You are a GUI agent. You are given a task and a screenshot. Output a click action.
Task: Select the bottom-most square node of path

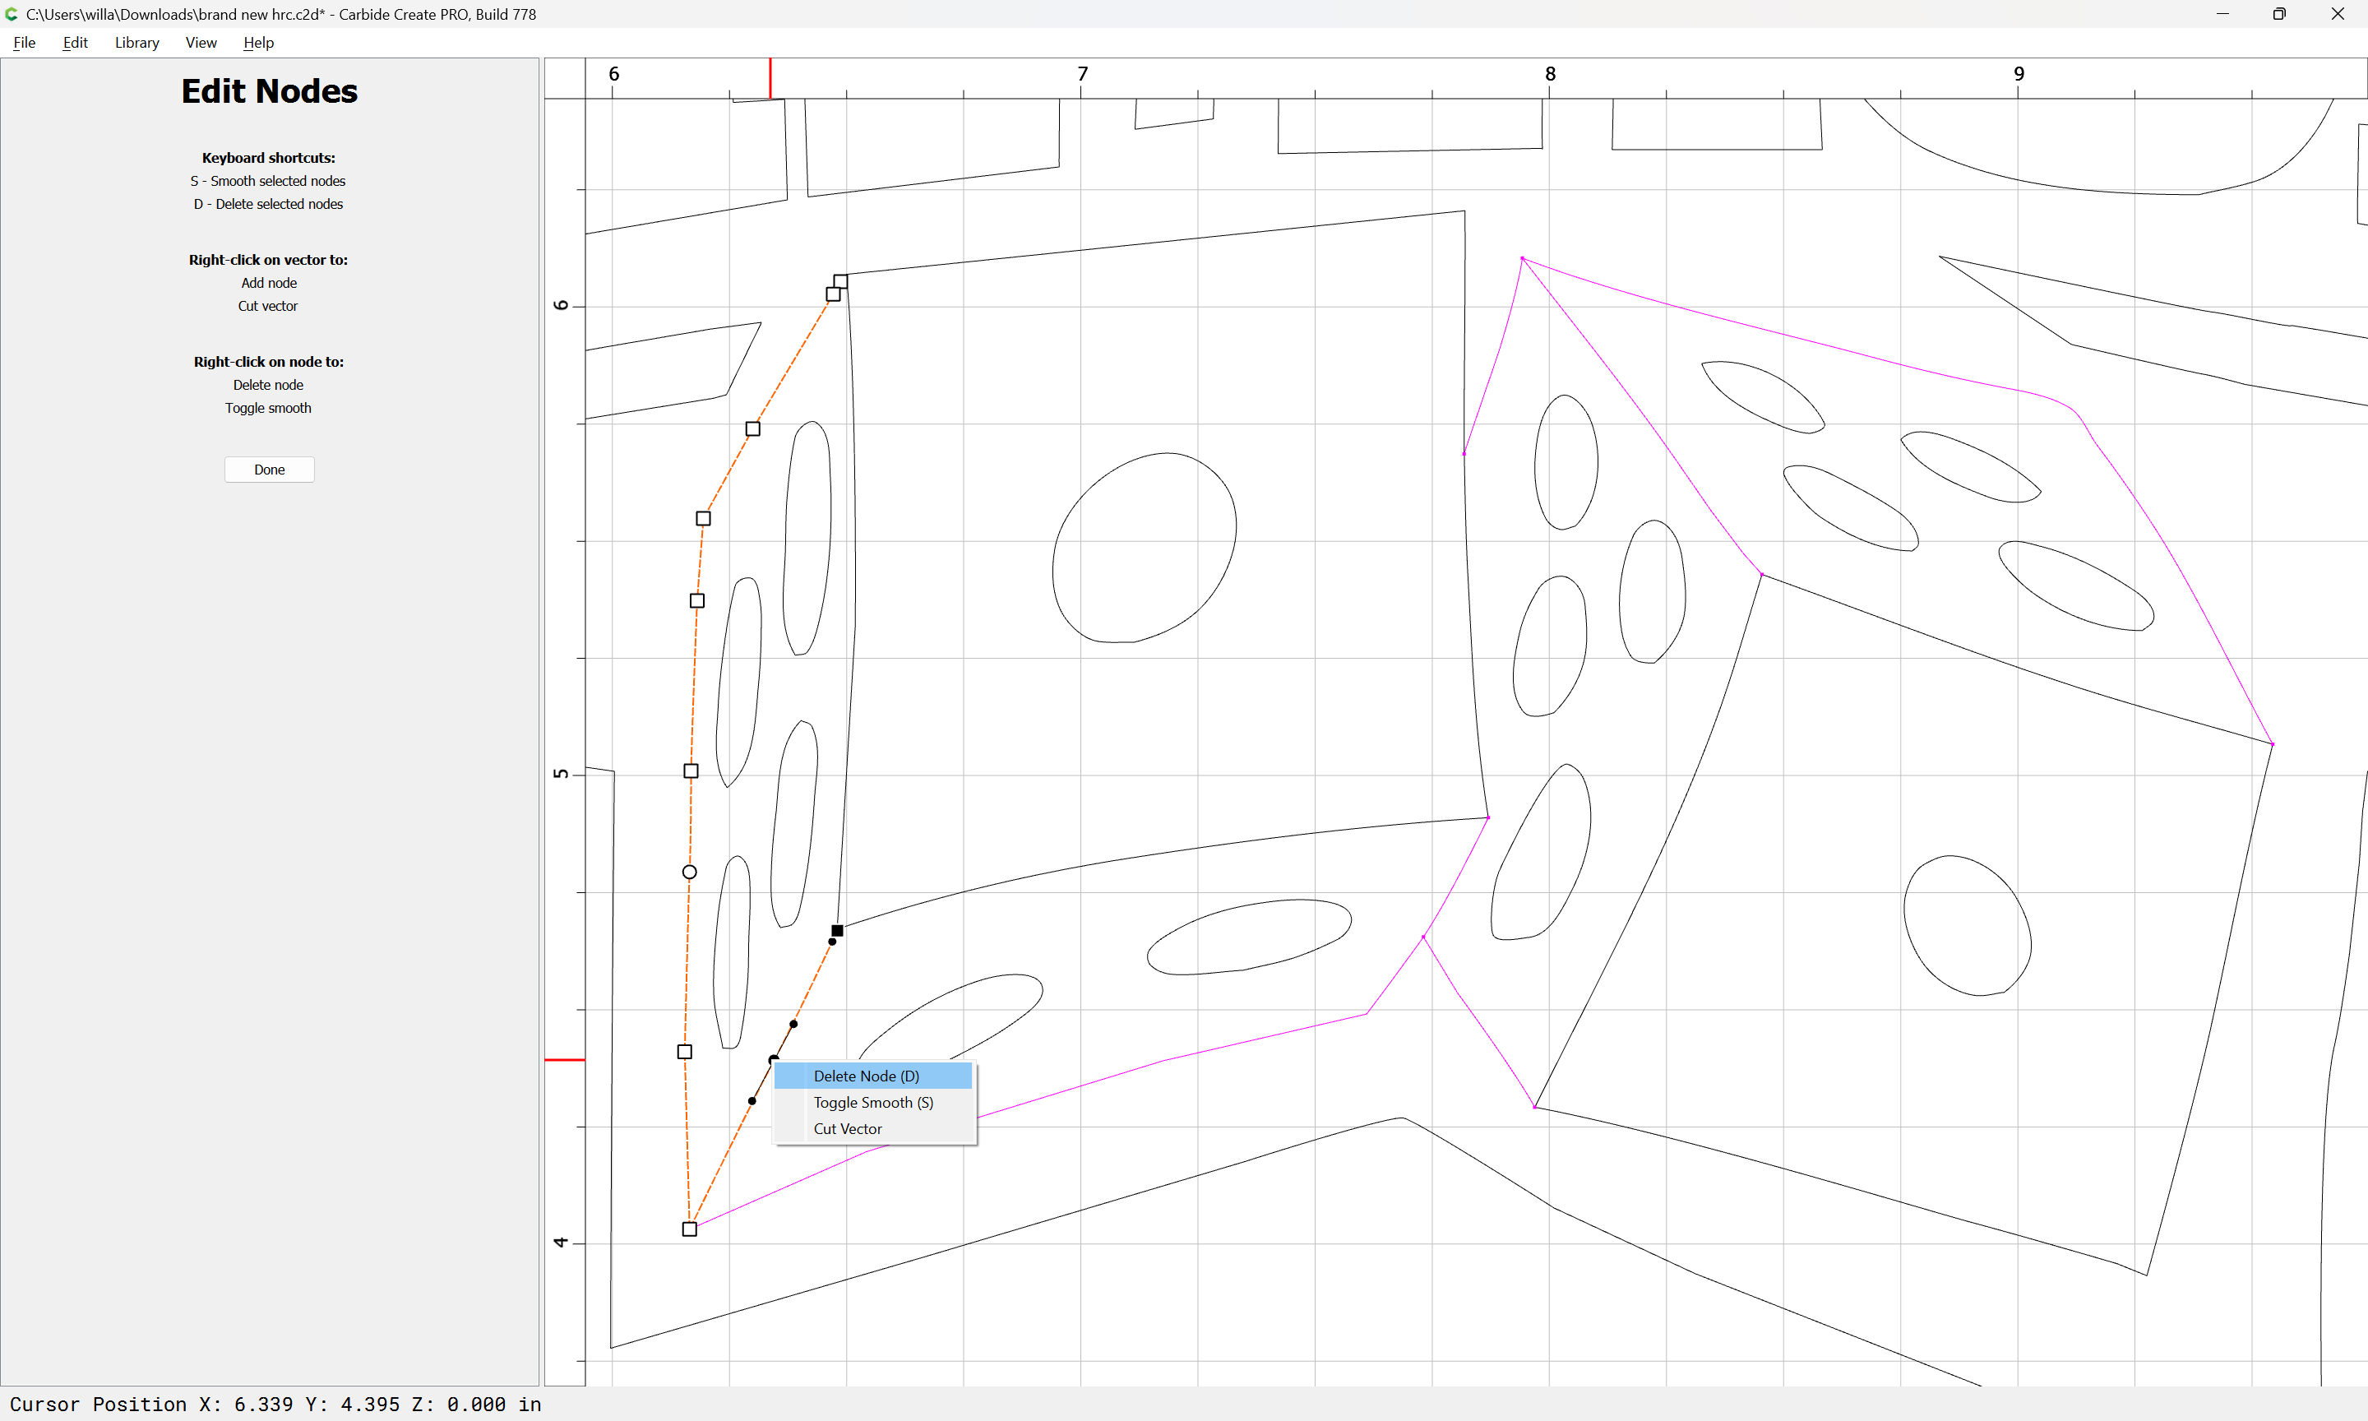coord(689,1229)
